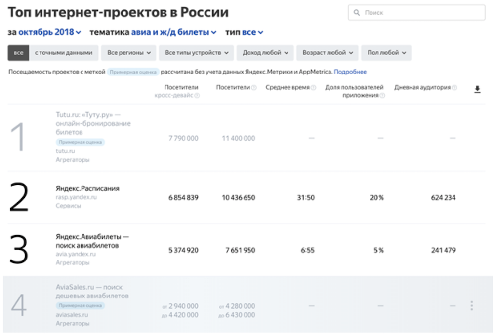The height and width of the screenshot is (334, 494).
Task: Click «Сервисы» category under Яндекс.Расписания
Action: pos(68,206)
